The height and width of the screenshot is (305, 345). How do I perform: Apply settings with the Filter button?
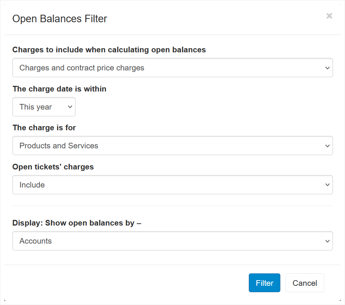pos(265,283)
